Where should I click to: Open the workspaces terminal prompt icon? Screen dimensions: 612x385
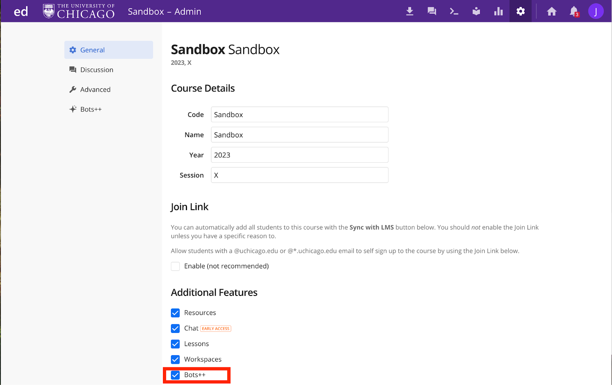454,11
